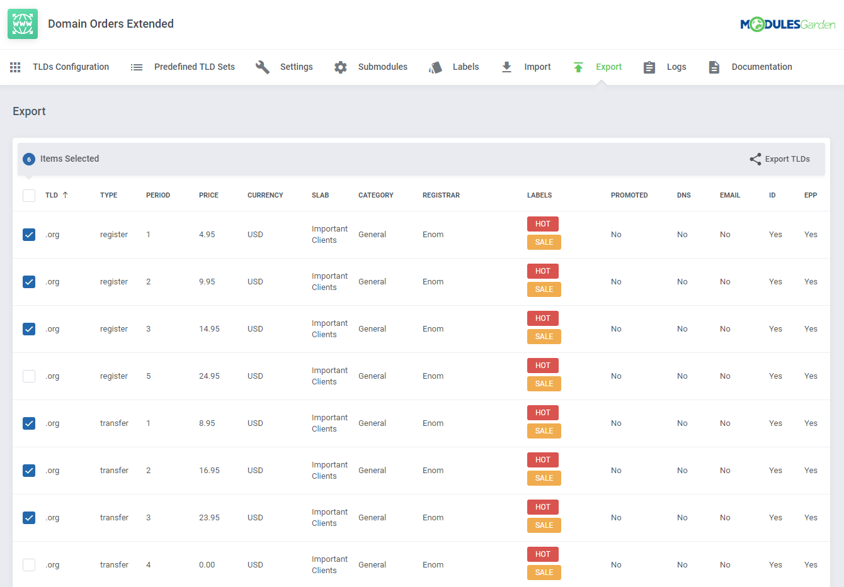The image size is (844, 587).
Task: Open TLDs Configuration grid icon
Action: tap(15, 67)
